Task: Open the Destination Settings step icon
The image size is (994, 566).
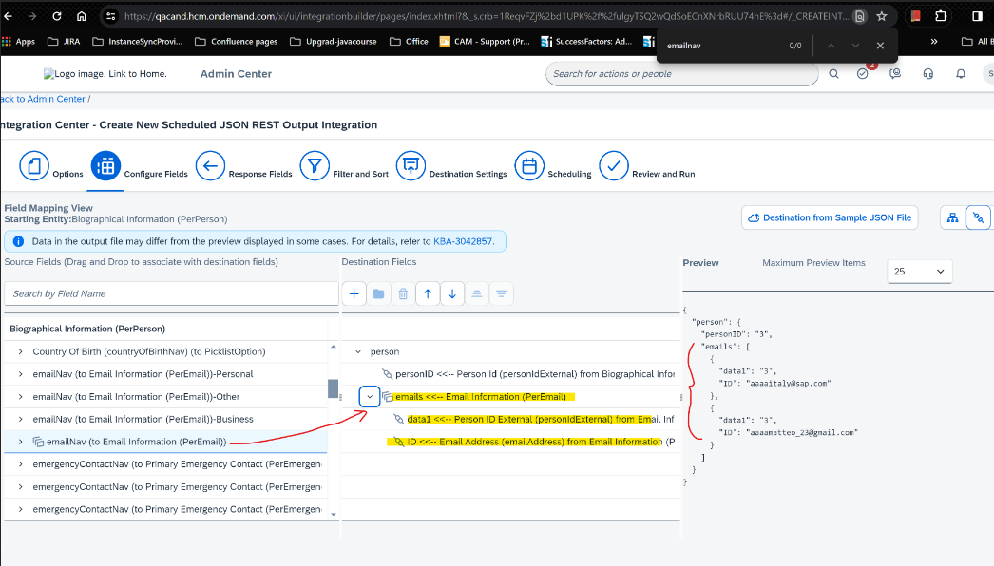Action: tap(411, 166)
